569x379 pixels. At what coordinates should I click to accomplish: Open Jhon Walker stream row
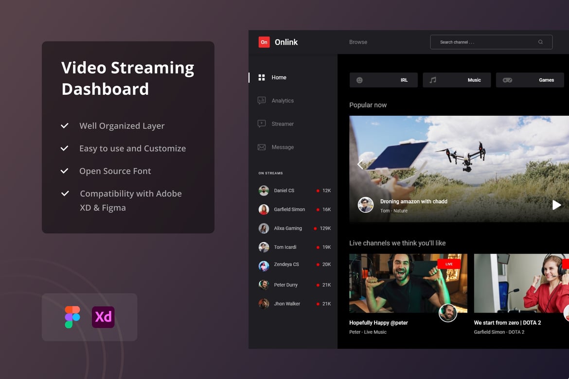(294, 304)
